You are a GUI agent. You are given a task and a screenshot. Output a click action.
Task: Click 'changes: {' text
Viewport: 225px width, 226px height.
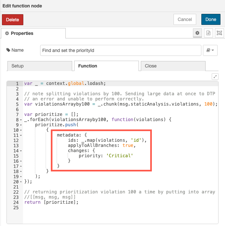(81, 150)
